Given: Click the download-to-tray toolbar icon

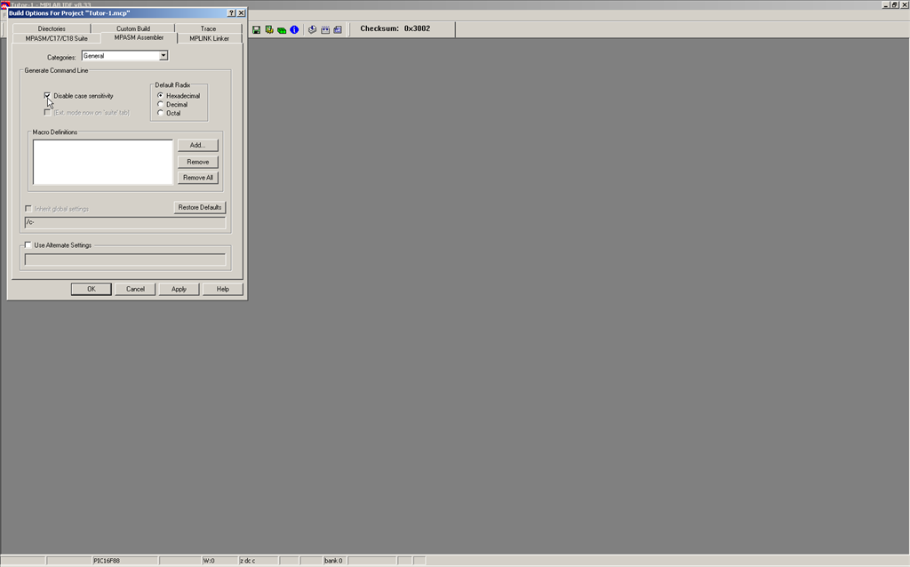Looking at the screenshot, I should tap(313, 29).
